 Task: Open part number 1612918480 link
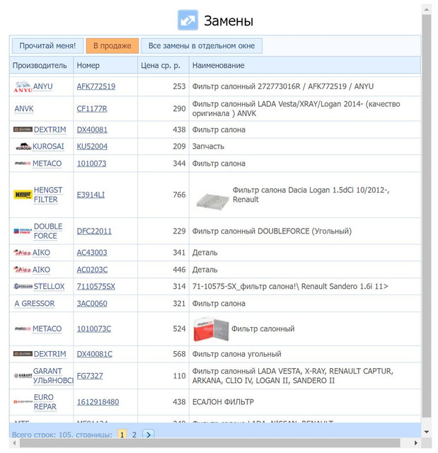pyautogui.click(x=98, y=402)
